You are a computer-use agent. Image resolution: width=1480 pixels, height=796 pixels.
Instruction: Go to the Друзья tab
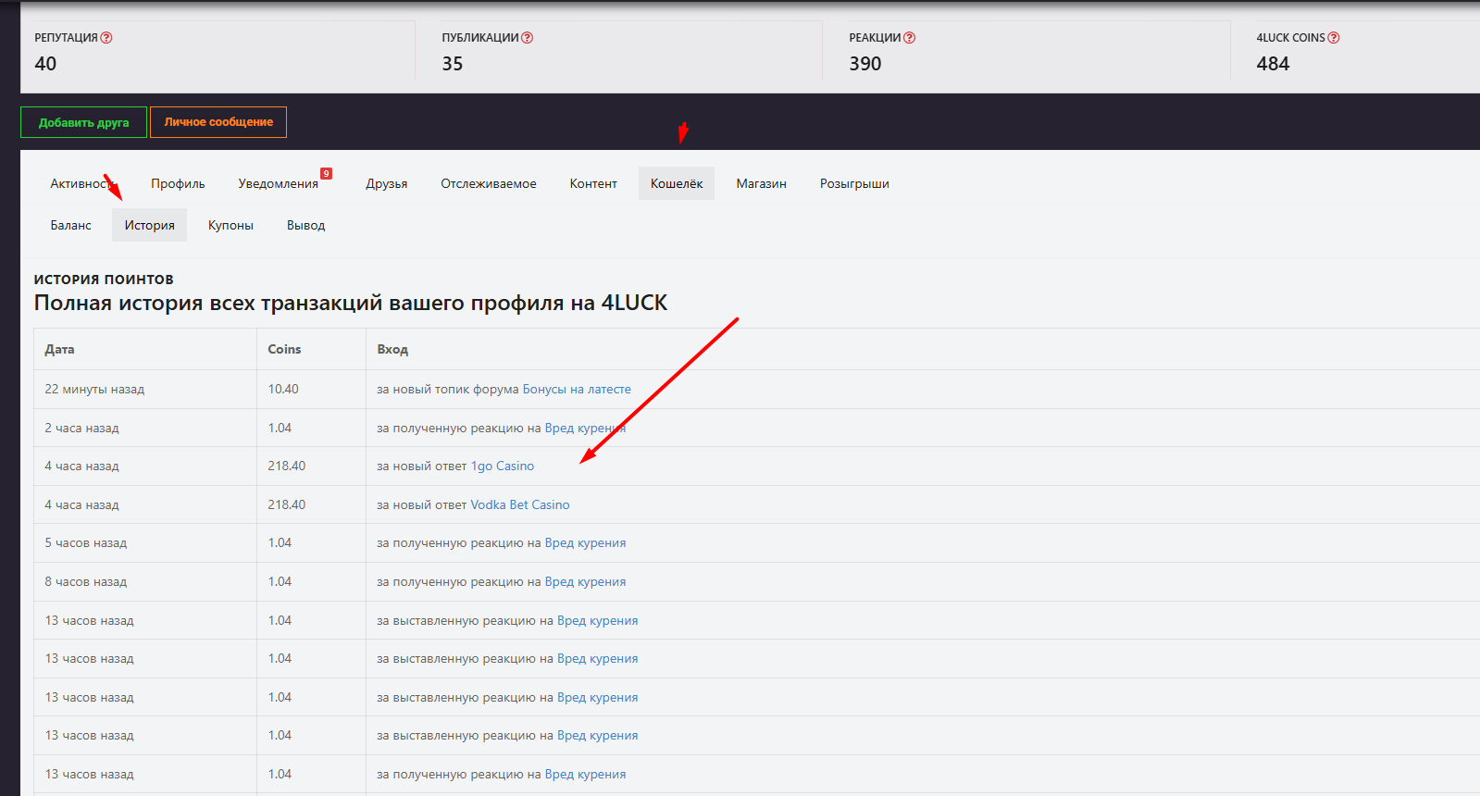[x=386, y=184]
